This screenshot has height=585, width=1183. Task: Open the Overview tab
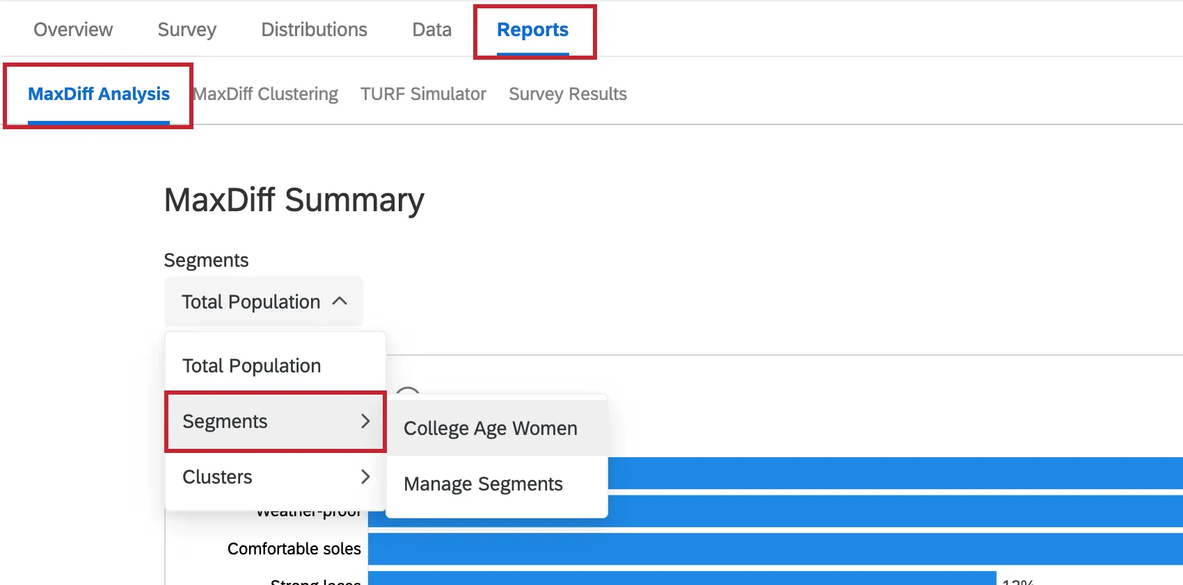[73, 30]
